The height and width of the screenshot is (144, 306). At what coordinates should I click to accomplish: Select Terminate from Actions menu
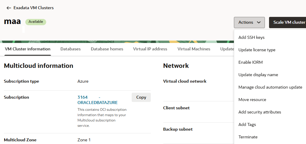(x=248, y=137)
